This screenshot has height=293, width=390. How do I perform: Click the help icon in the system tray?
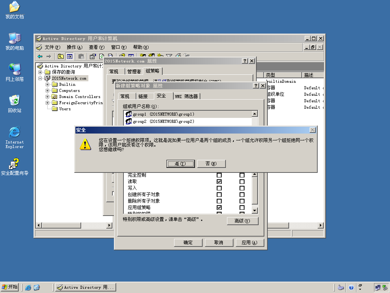tap(351, 288)
